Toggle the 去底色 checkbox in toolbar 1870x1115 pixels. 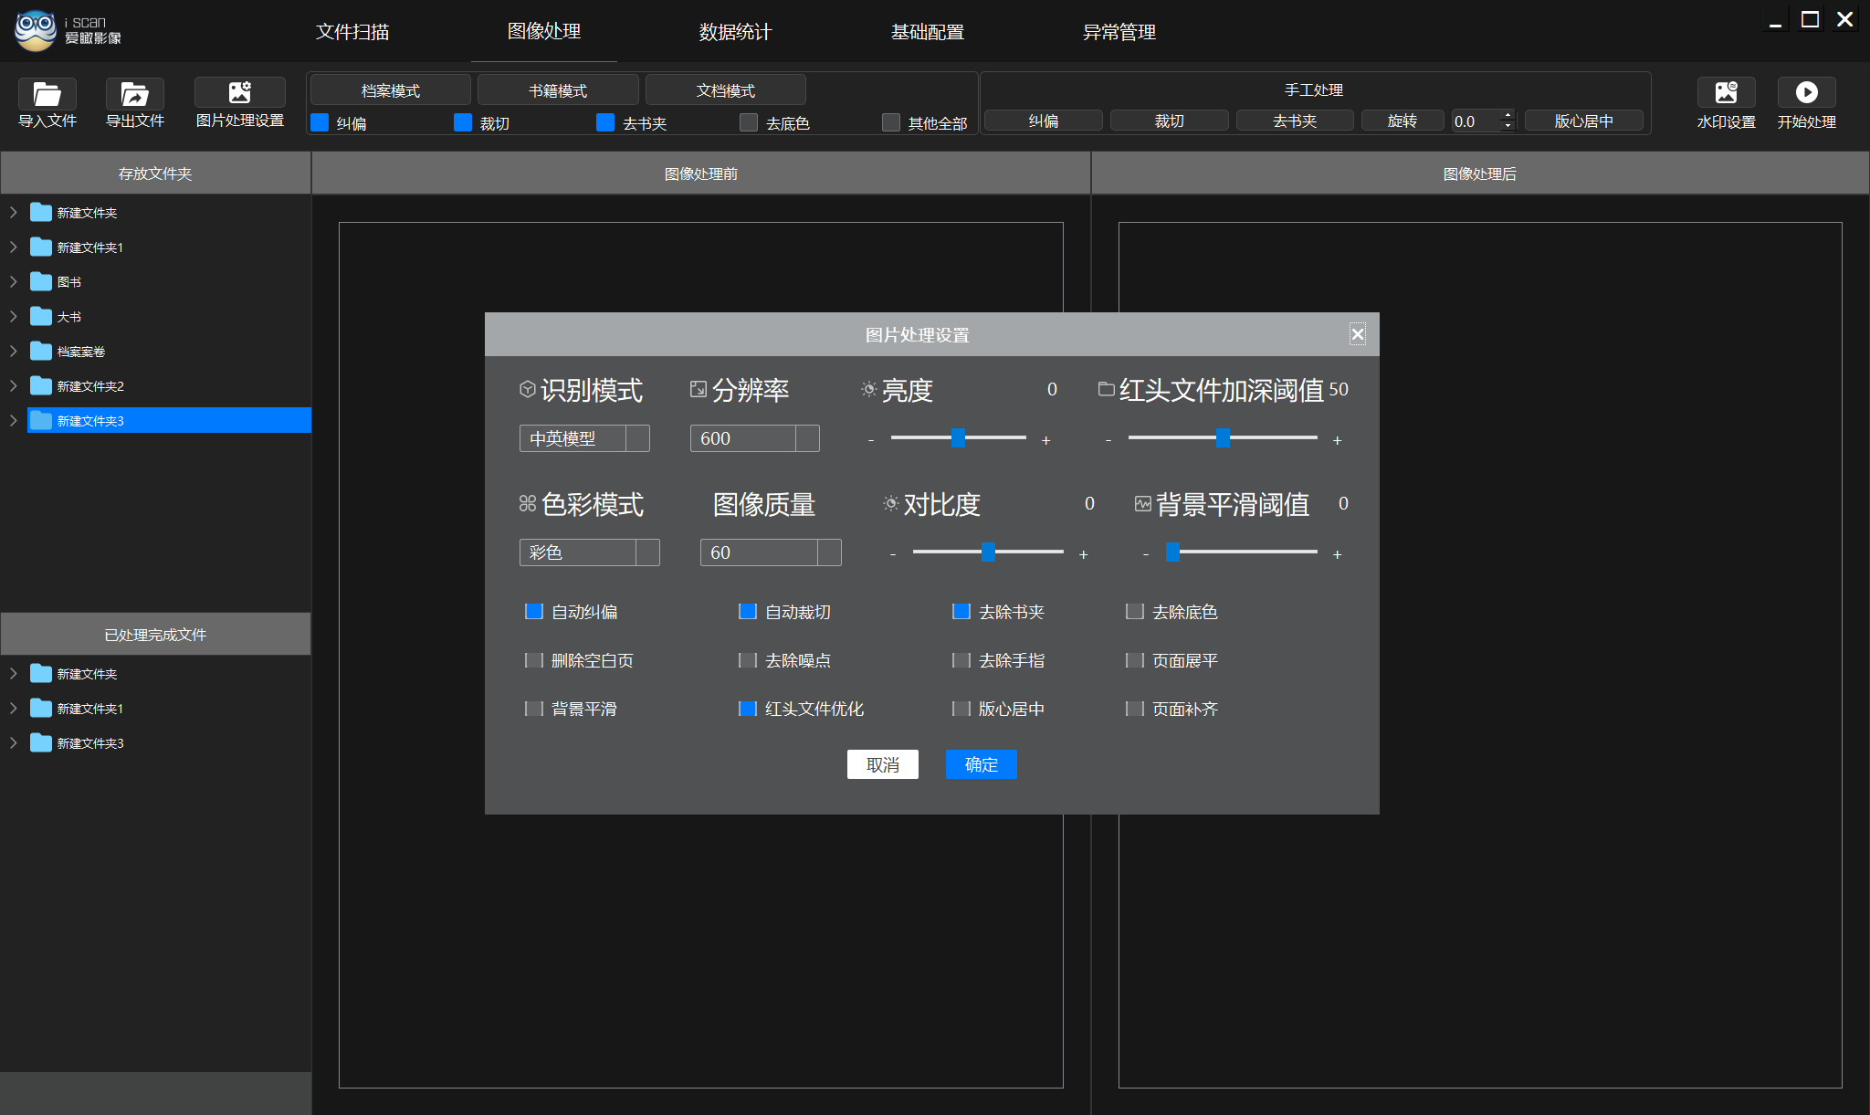[x=749, y=122]
